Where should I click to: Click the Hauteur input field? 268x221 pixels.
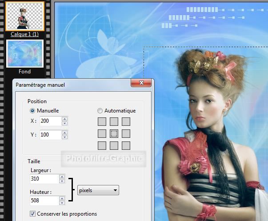(x=44, y=201)
